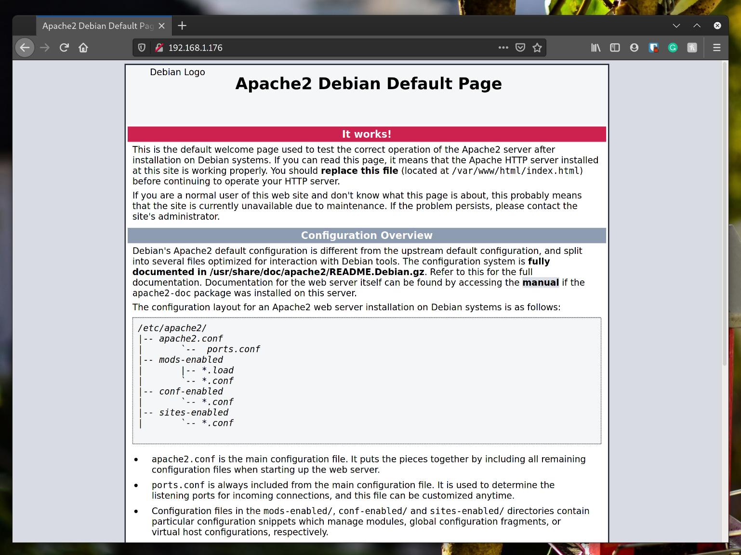This screenshot has height=555, width=741.
Task: Click '*.load' in the config tree
Action: 218,370
